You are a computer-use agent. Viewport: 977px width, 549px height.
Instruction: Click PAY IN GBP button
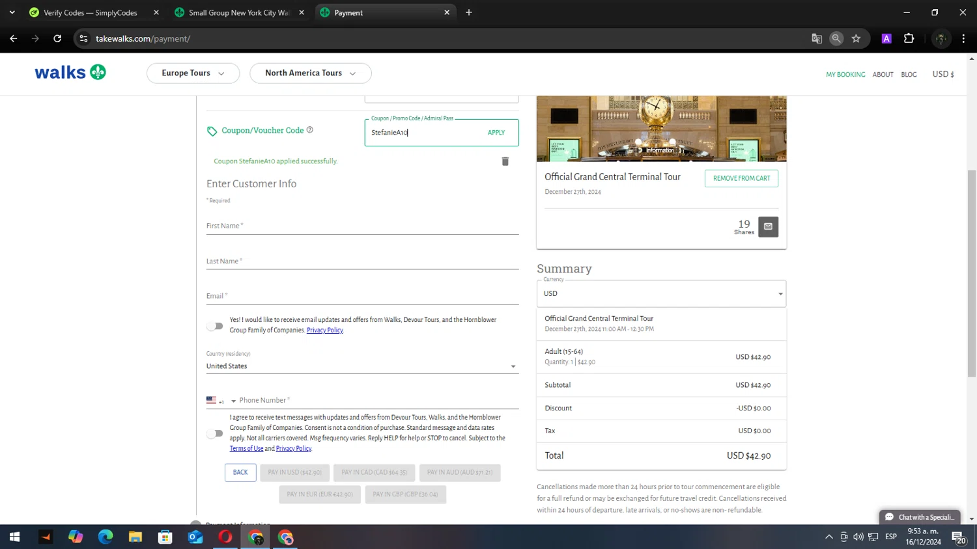405,494
